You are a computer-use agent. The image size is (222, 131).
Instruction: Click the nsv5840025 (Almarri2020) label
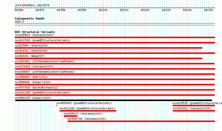(x=33, y=98)
